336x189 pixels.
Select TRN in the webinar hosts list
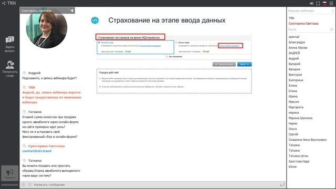291,18
